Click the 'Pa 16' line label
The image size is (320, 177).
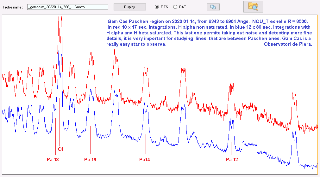pos(90,160)
